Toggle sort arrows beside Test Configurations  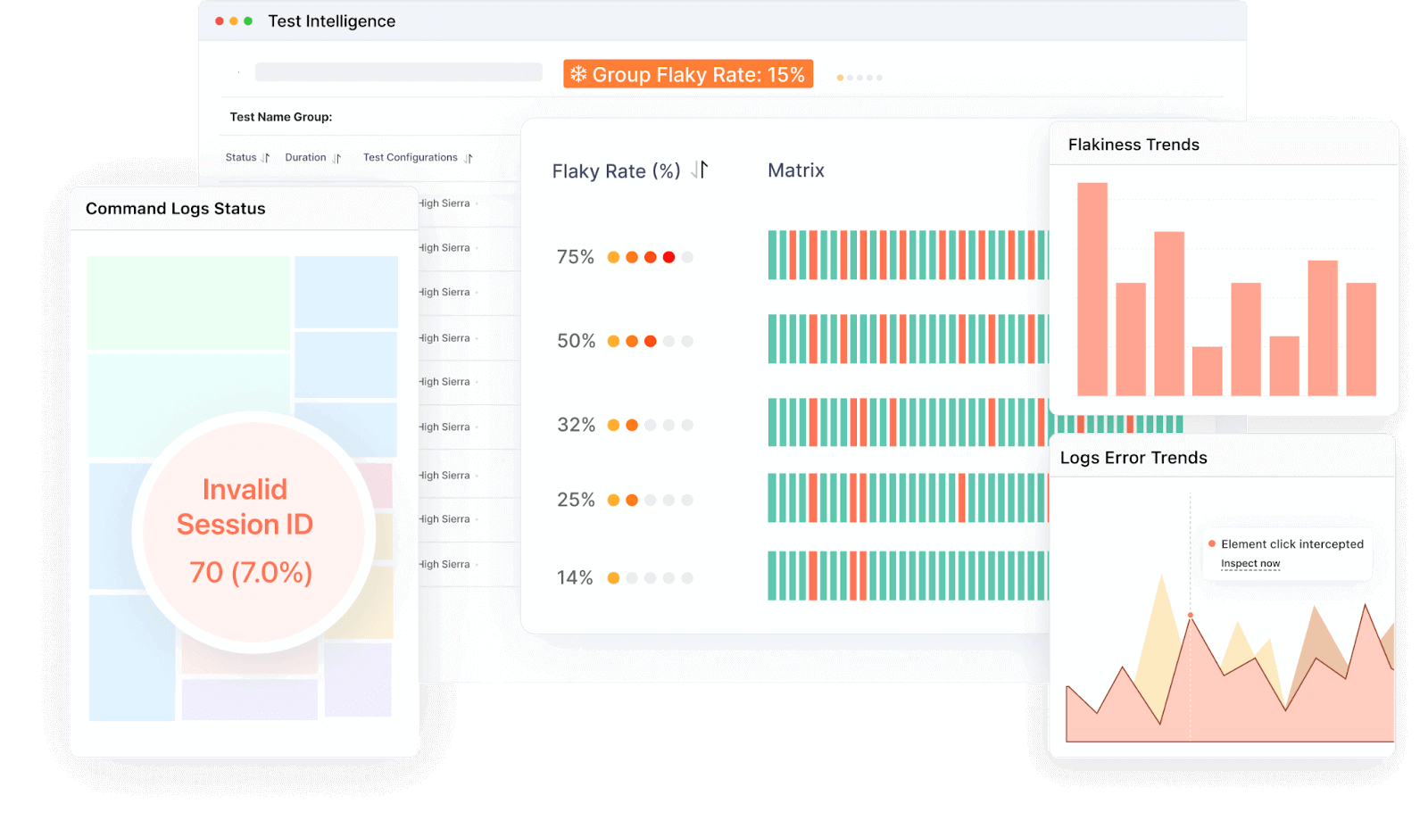tap(469, 158)
